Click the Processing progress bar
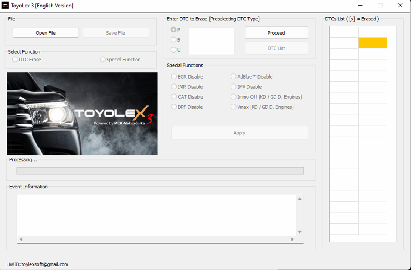The width and height of the screenshot is (411, 270). click(160, 171)
